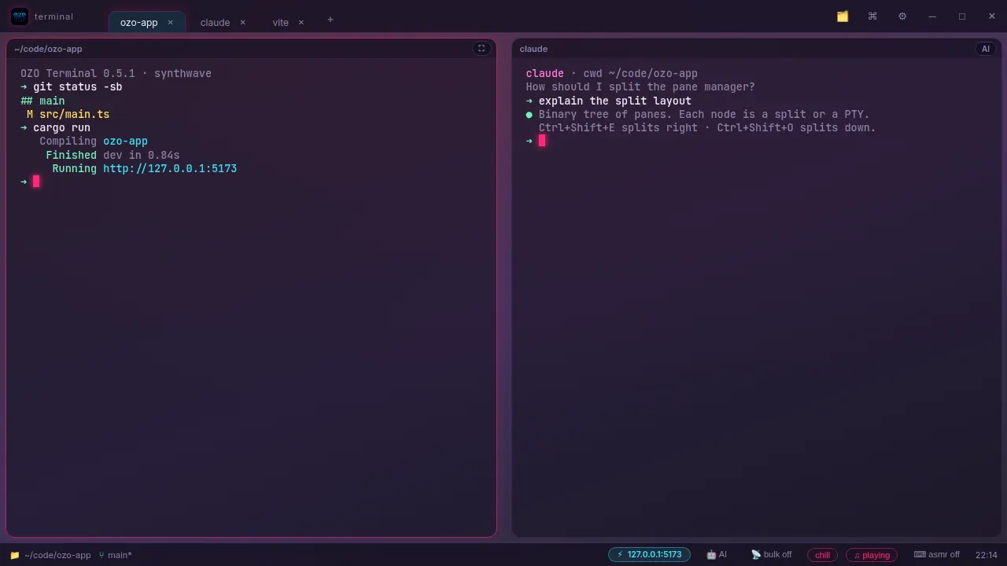Click the OZO terminal app logo
Screen dimensions: 1007x566
(20, 17)
